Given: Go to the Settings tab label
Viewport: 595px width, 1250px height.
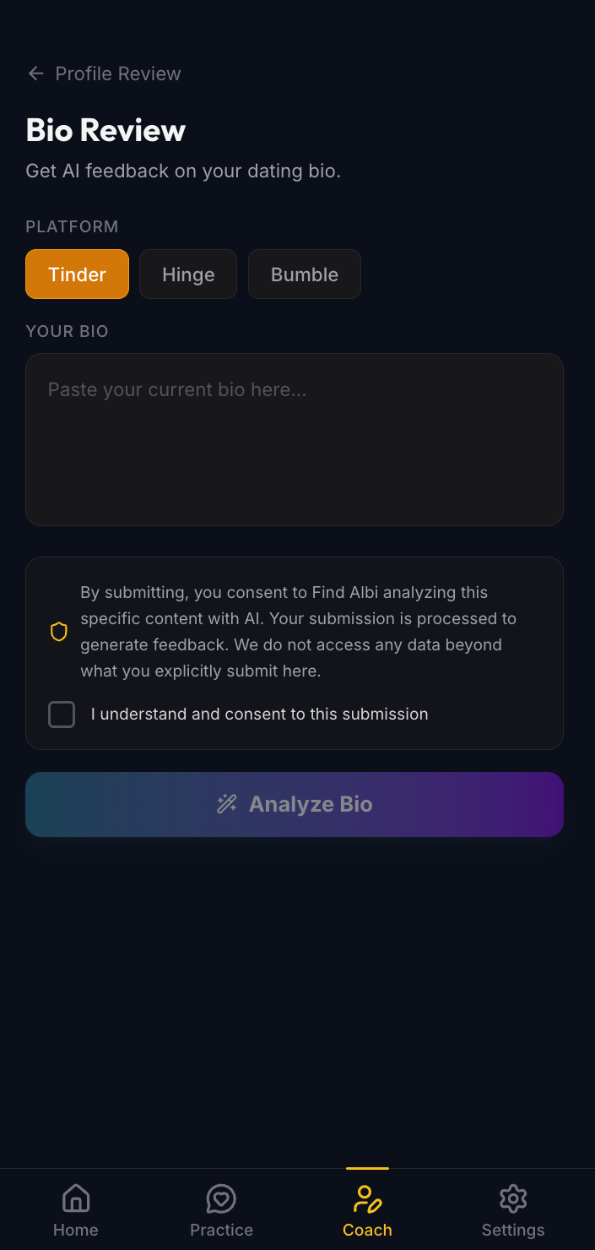Looking at the screenshot, I should click(513, 1230).
